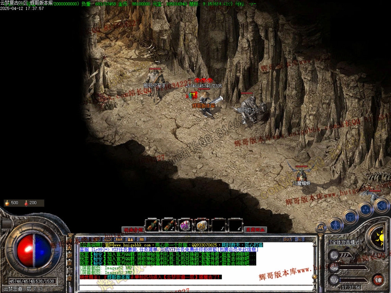Attack the monster 月魔蜘蛛
The width and height of the screenshot is (391, 293).
tap(301, 175)
